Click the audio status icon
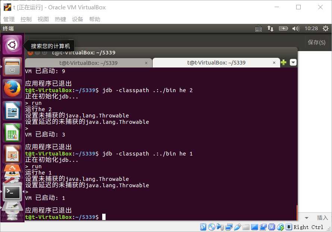Image resolution: width=332 pixels, height=232 pixels. [220, 227]
